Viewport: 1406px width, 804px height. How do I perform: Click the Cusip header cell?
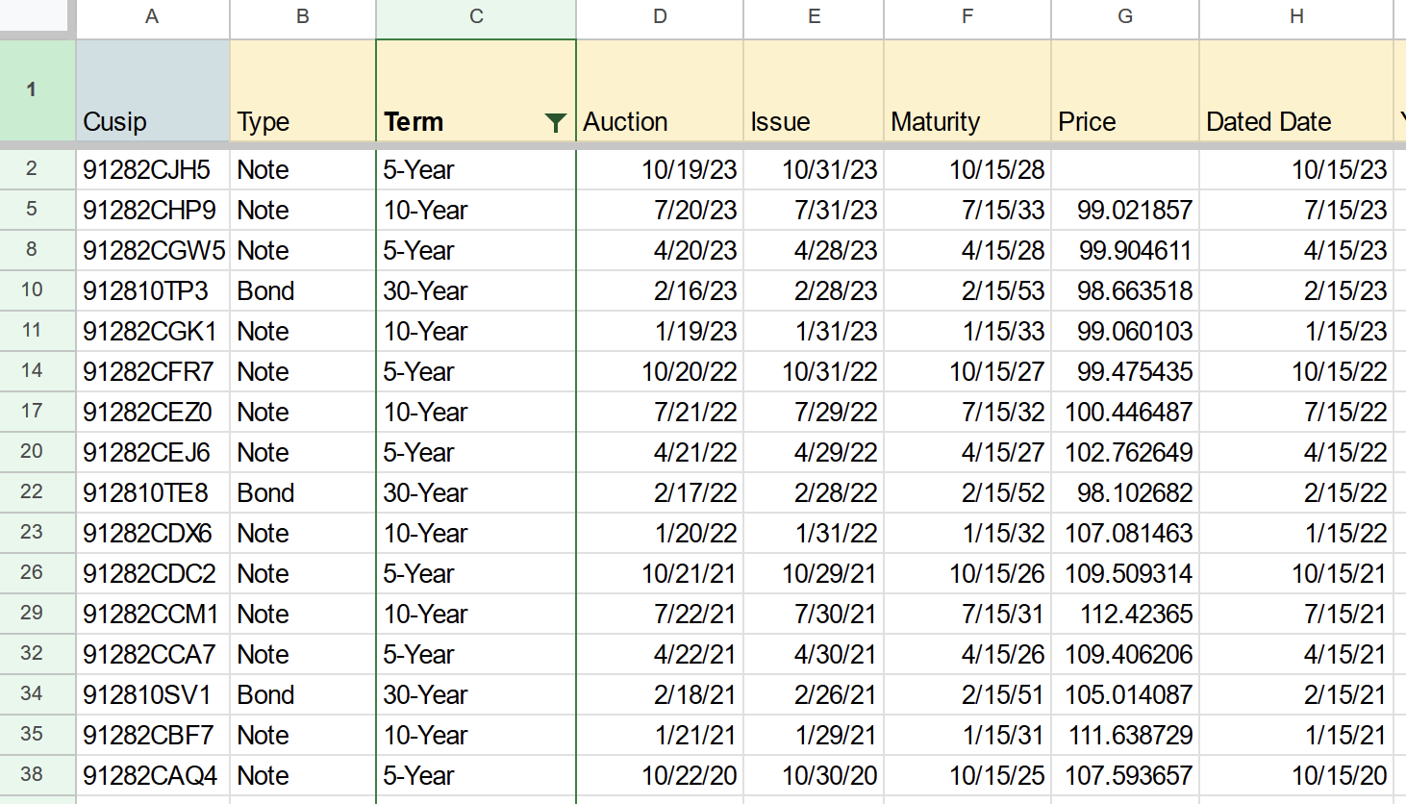coord(152,90)
